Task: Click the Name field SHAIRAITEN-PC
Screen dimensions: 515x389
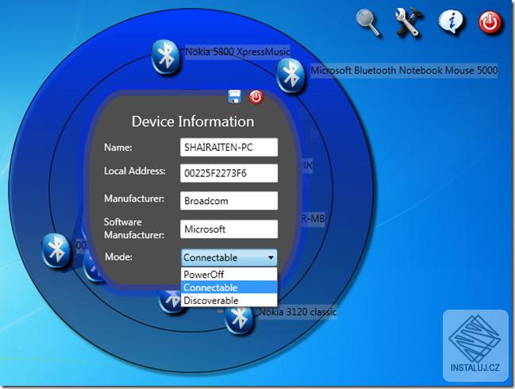Action: [x=229, y=147]
